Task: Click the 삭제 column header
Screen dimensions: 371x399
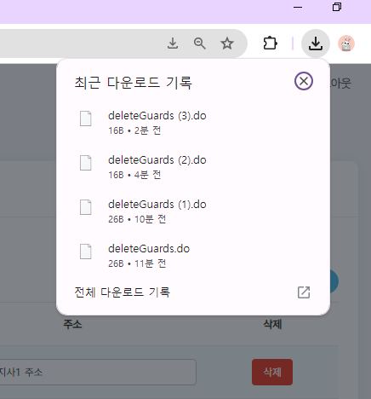Action: (272, 324)
